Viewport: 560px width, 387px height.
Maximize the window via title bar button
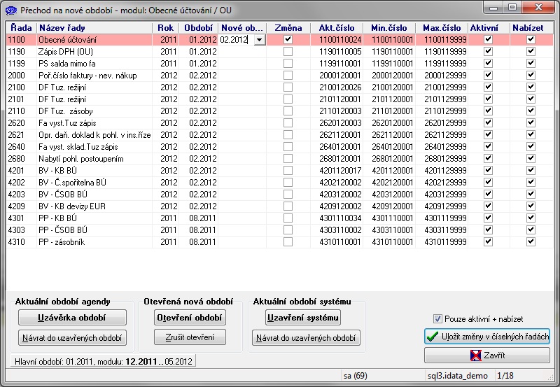click(x=512, y=7)
